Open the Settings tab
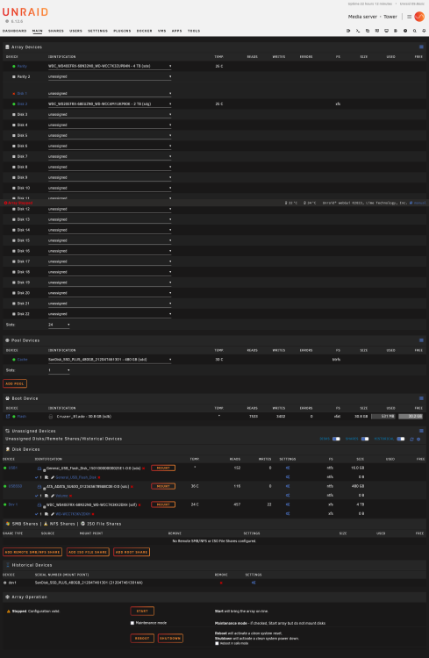Screen dimensions: 429x658 [x=97, y=31]
